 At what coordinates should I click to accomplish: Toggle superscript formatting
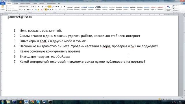32,10
